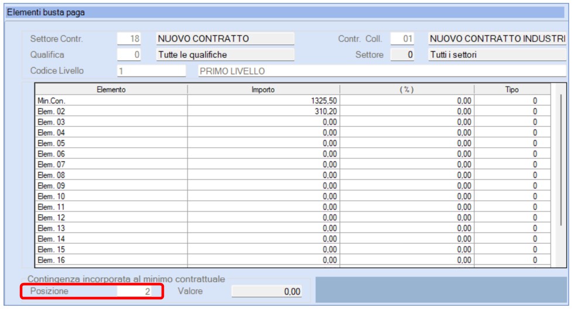Click the NUOVO CONTRATTO description field
The height and width of the screenshot is (311, 575).
(x=225, y=39)
